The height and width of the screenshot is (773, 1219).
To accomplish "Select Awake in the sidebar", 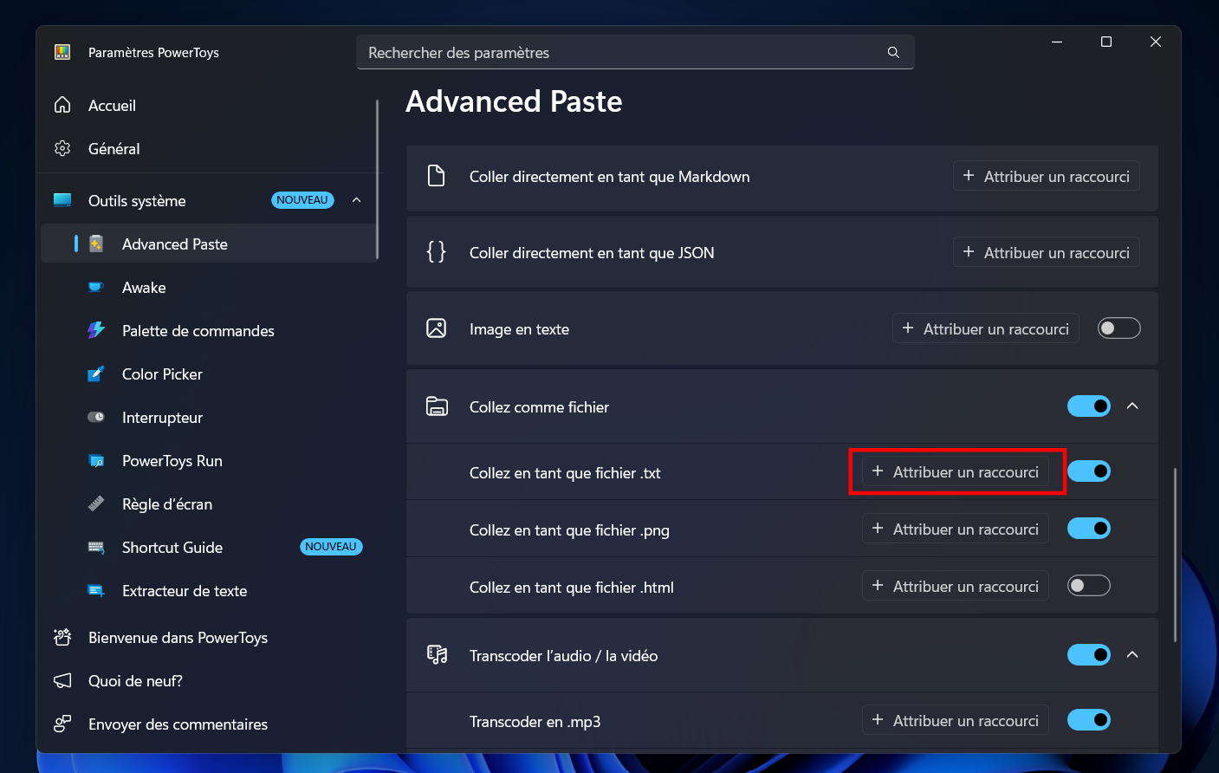I will pos(210,287).
